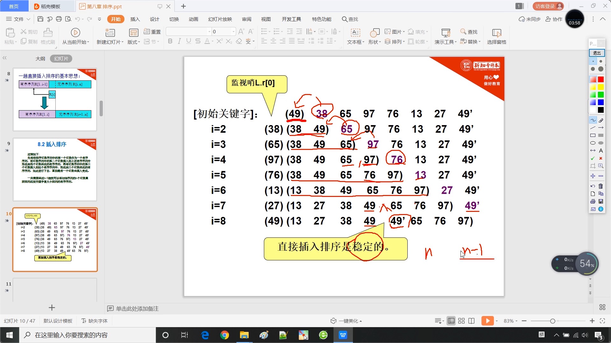Click the 协作 collaborate button

[x=554, y=19]
